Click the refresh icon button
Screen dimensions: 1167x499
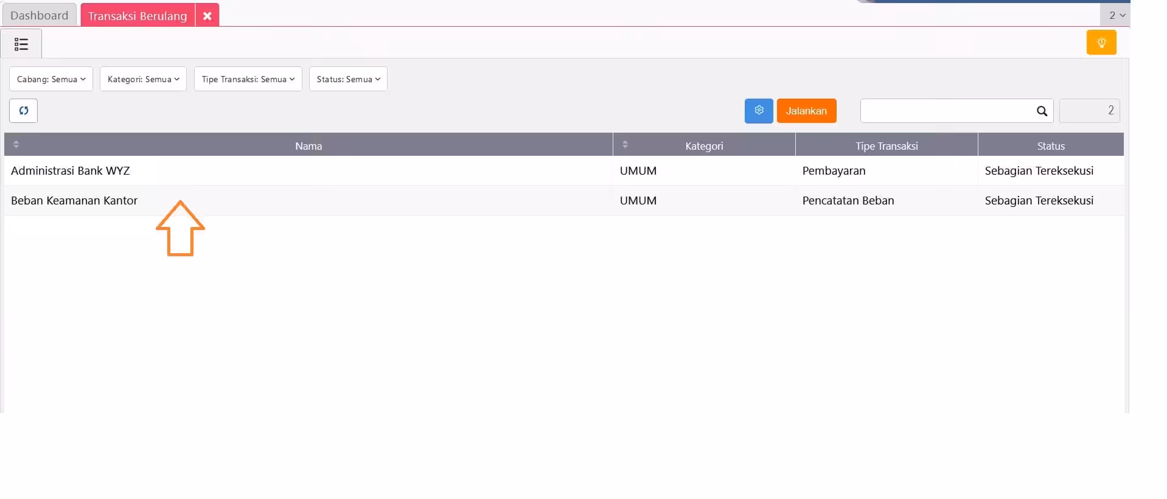click(x=24, y=111)
